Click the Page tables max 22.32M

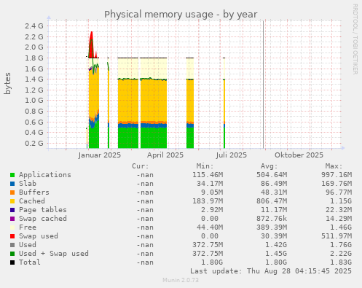[x=339, y=210]
